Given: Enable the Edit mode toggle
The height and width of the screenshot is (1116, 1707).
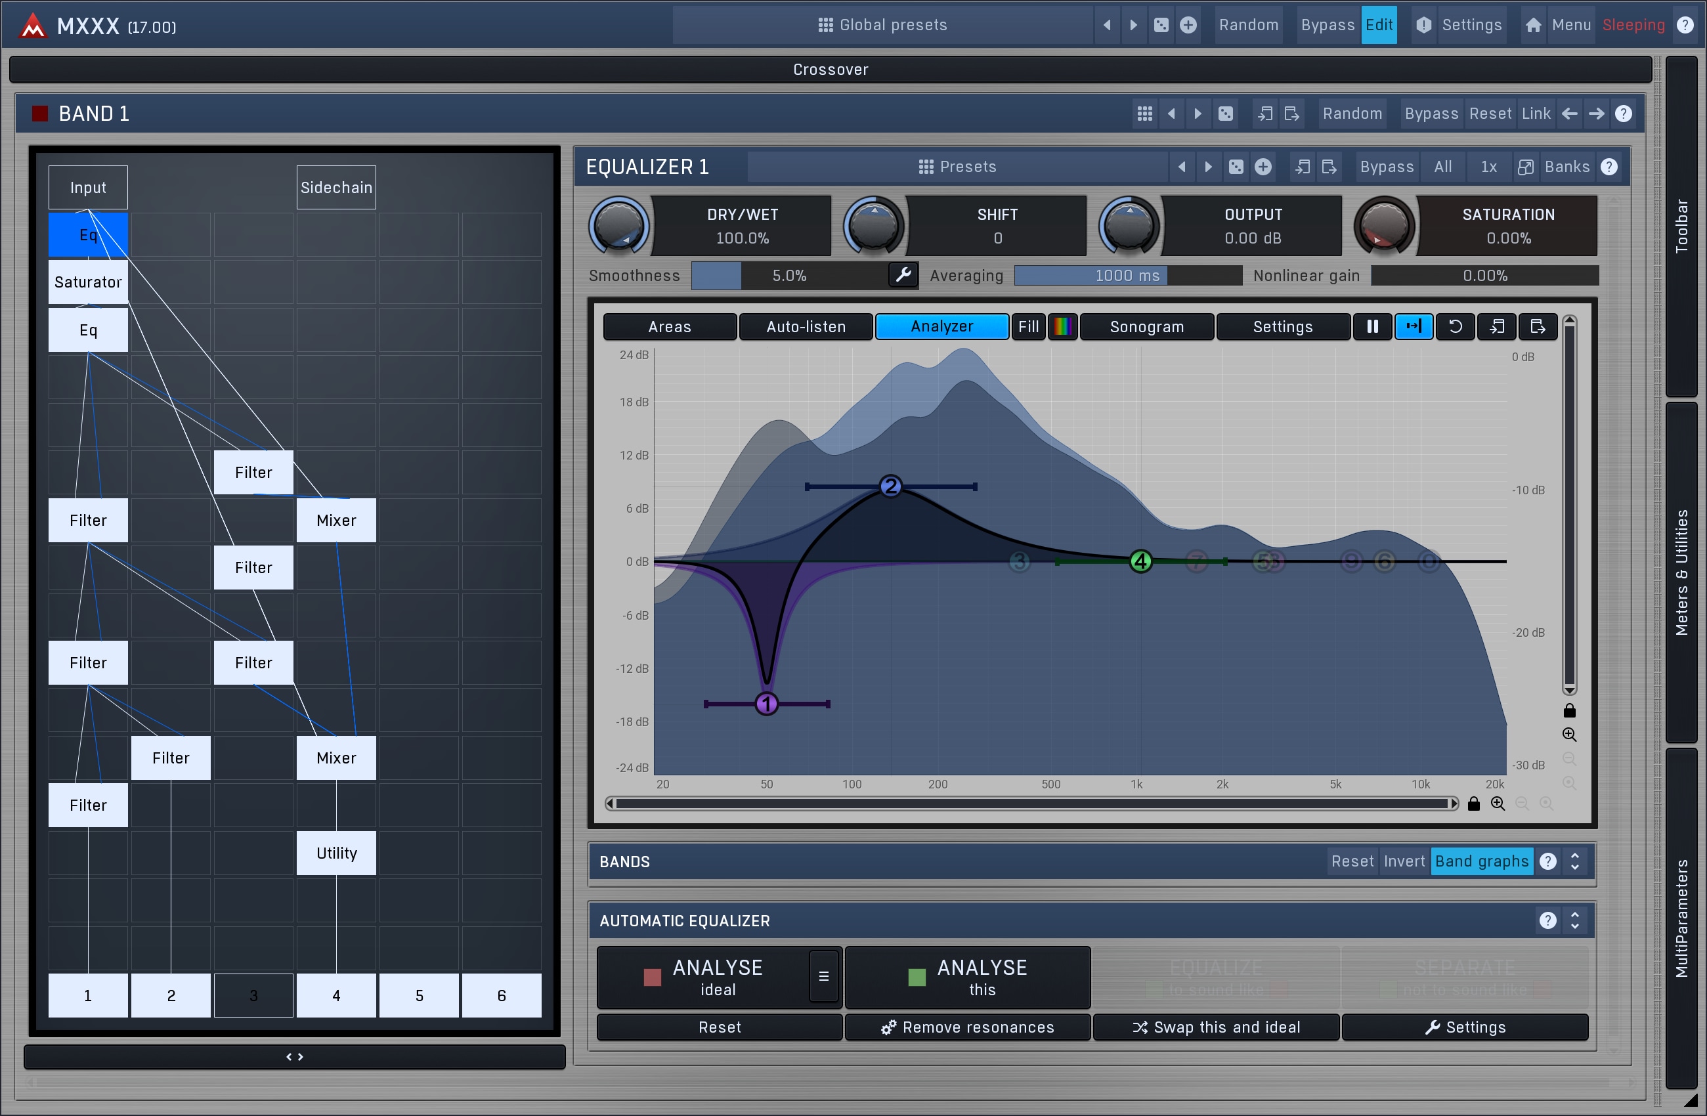Looking at the screenshot, I should [1379, 25].
